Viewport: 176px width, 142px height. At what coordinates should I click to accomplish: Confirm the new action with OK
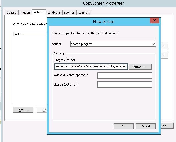click(x=123, y=126)
